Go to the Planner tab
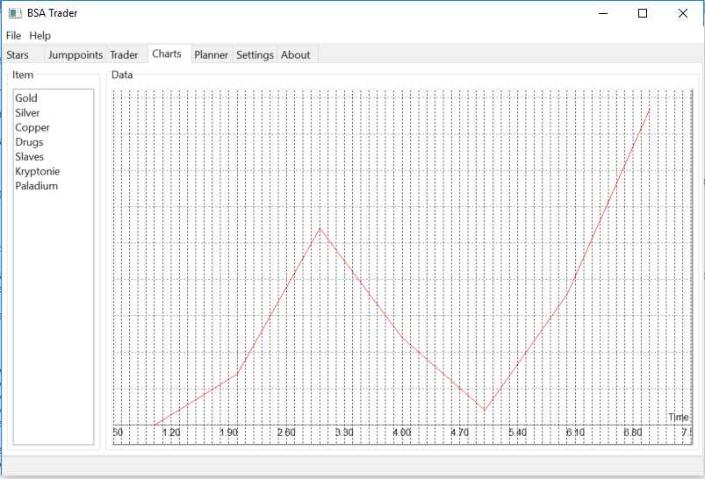 [x=212, y=55]
